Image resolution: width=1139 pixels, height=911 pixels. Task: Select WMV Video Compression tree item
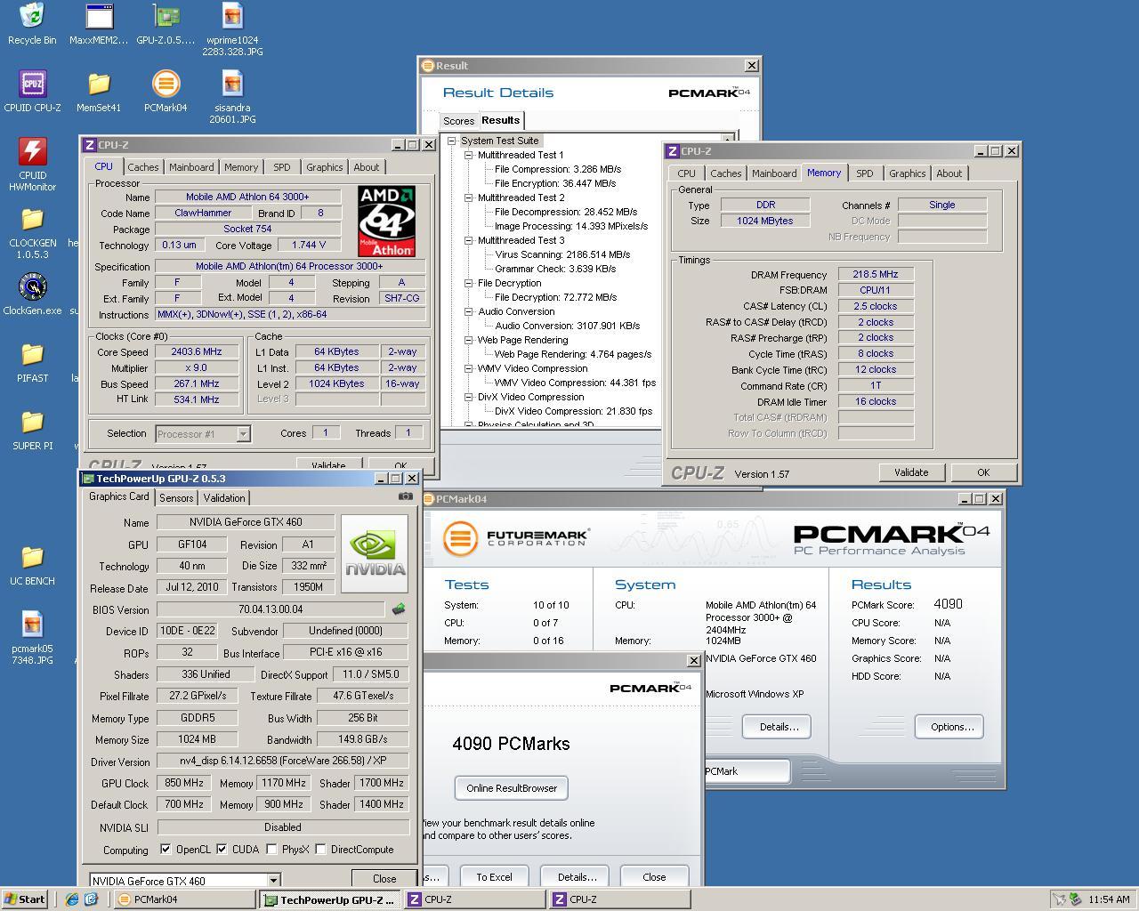point(532,368)
